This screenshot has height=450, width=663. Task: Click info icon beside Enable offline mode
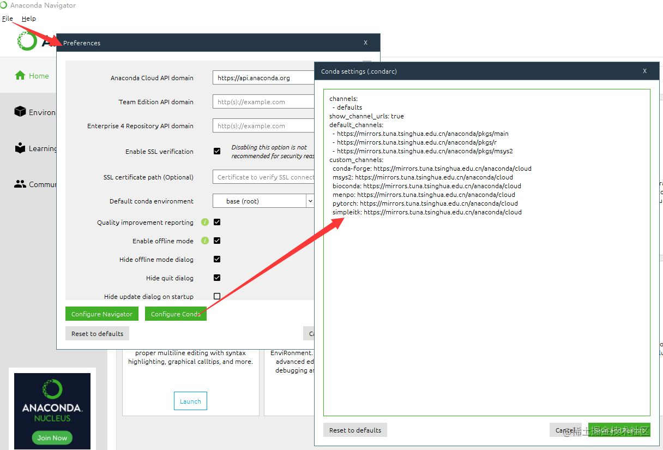pos(205,241)
